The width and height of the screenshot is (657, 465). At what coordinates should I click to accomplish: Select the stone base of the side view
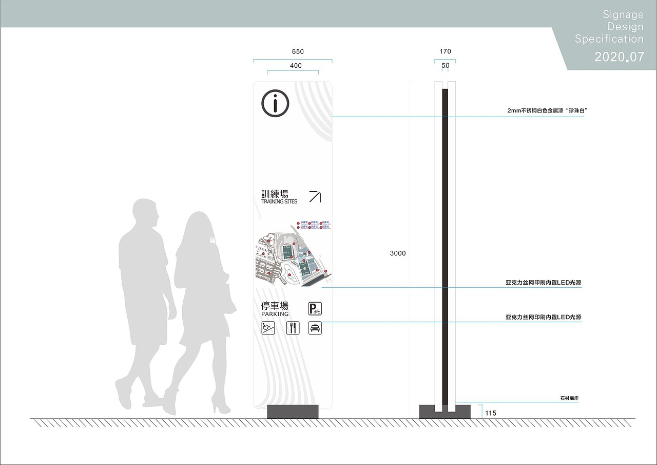(x=445, y=412)
